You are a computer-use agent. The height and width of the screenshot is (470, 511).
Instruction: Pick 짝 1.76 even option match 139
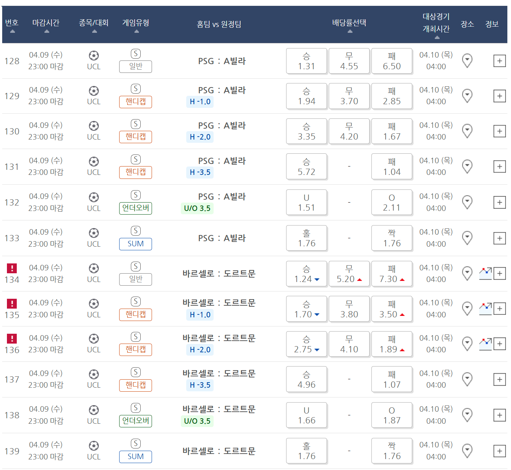(392, 451)
